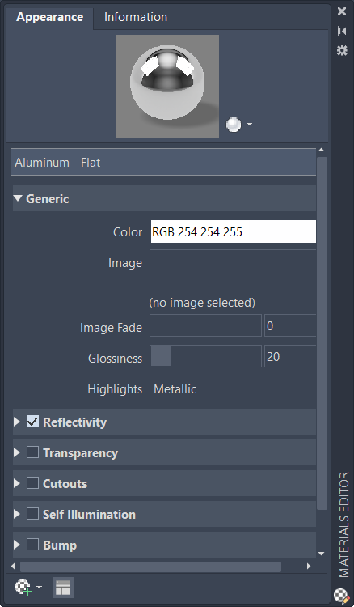Click the Aluminum - Flat name field
The width and height of the screenshot is (354, 607).
click(x=163, y=162)
